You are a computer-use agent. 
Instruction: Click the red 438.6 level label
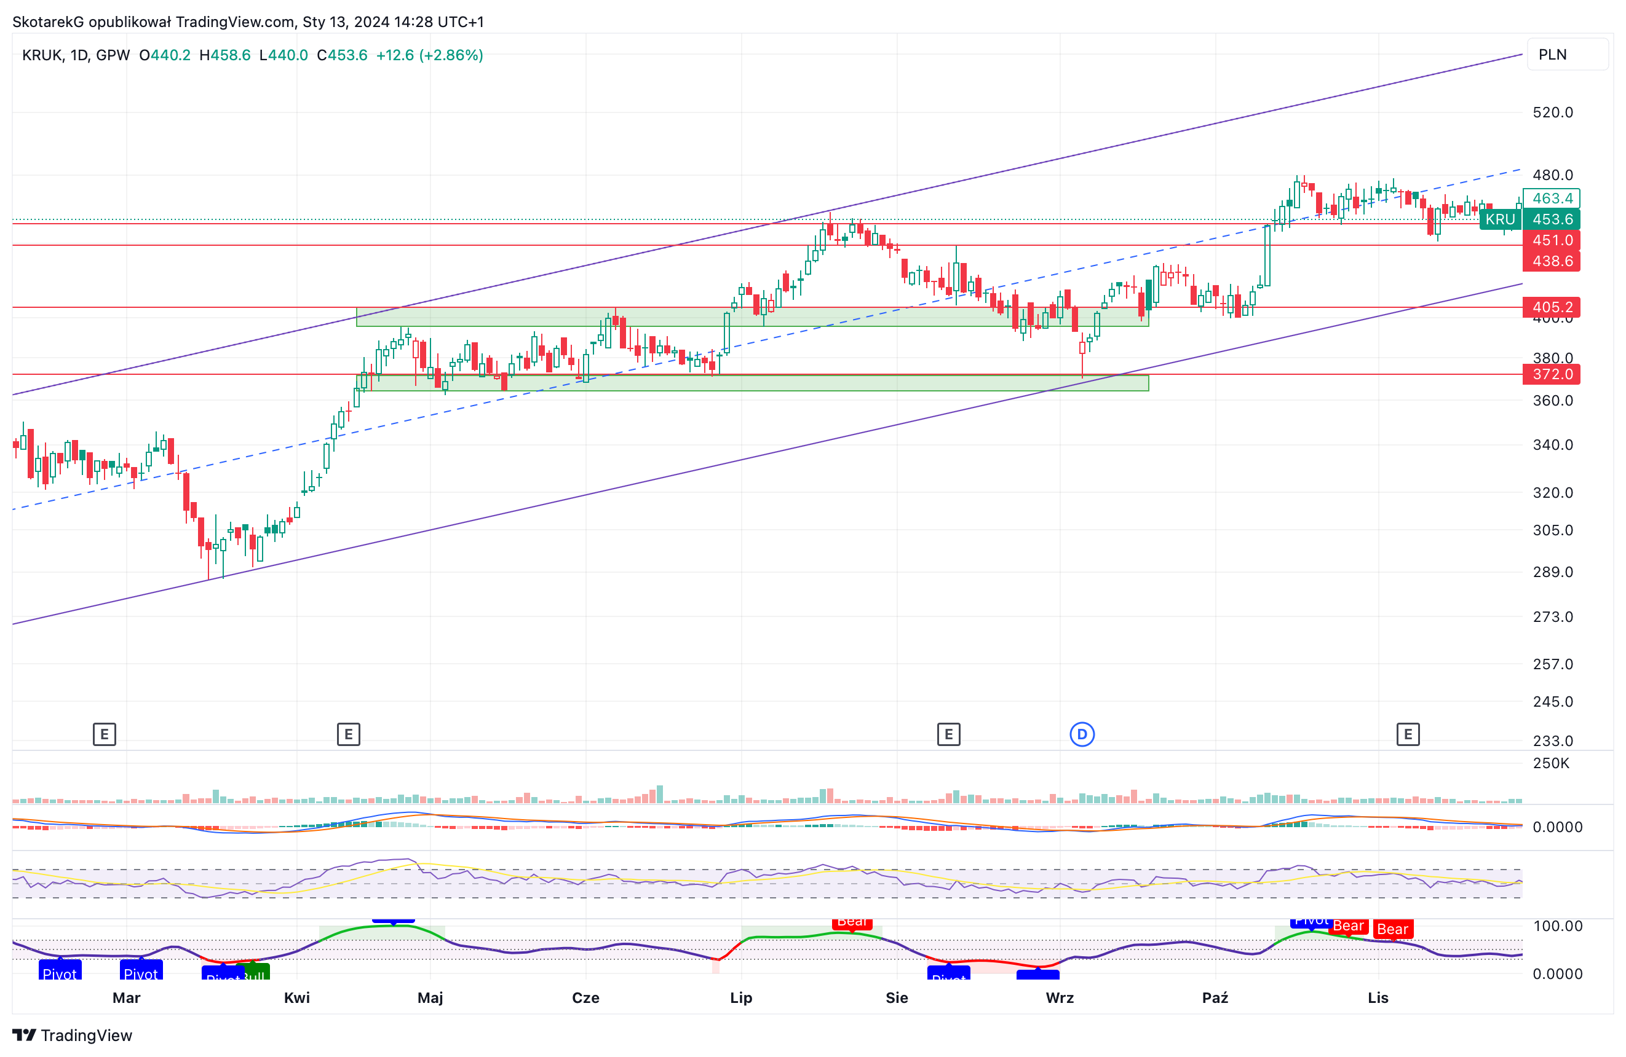[1552, 261]
